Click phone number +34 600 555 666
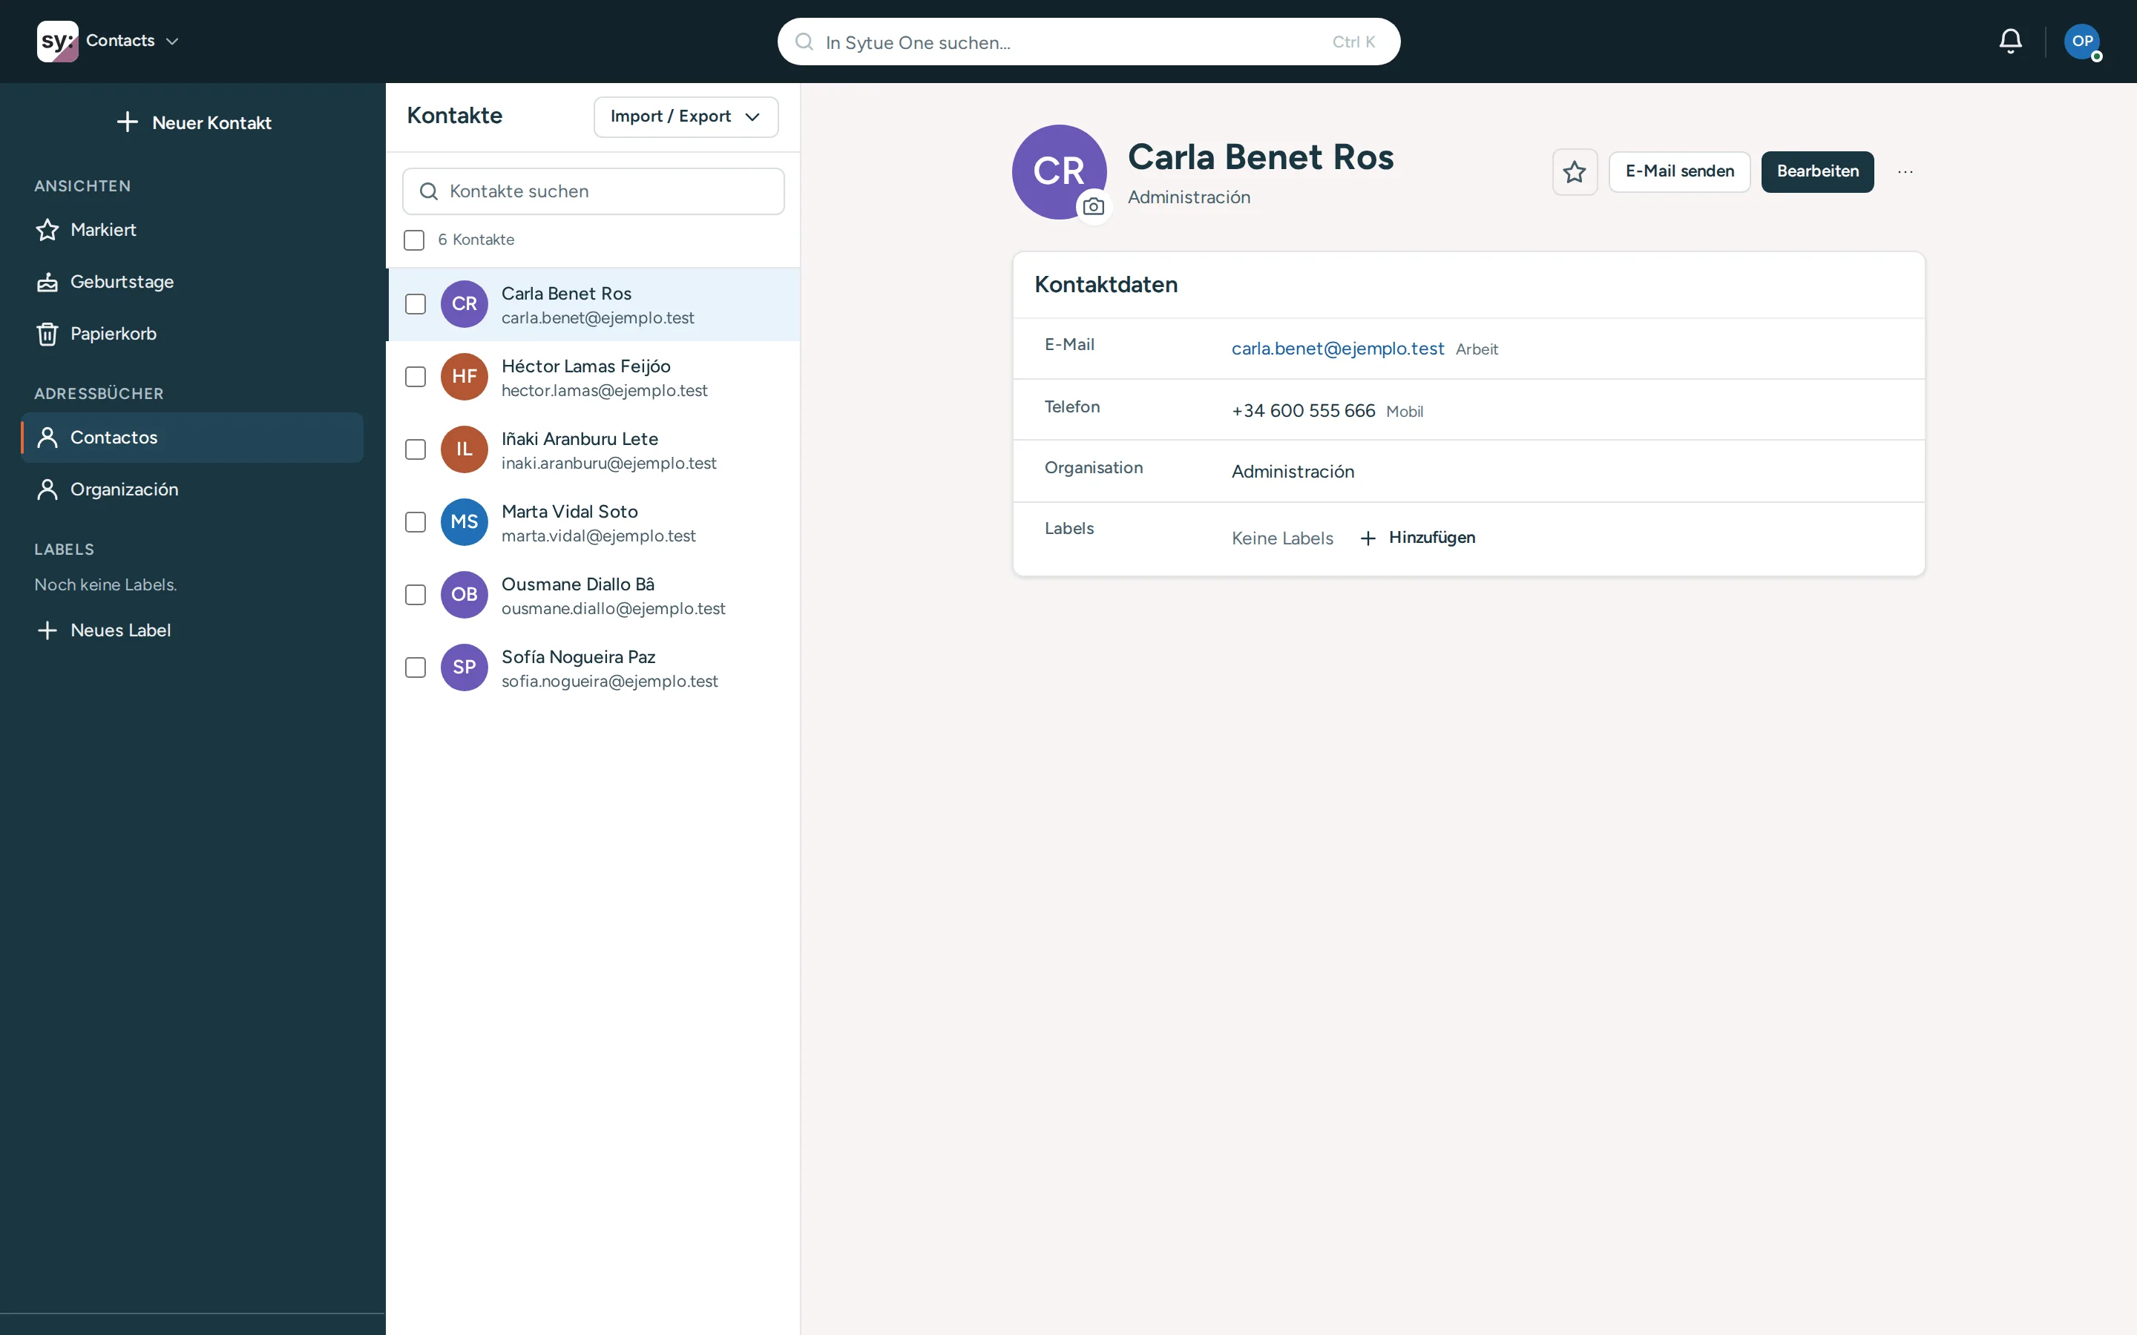Image resolution: width=2137 pixels, height=1335 pixels. pyautogui.click(x=1304, y=411)
